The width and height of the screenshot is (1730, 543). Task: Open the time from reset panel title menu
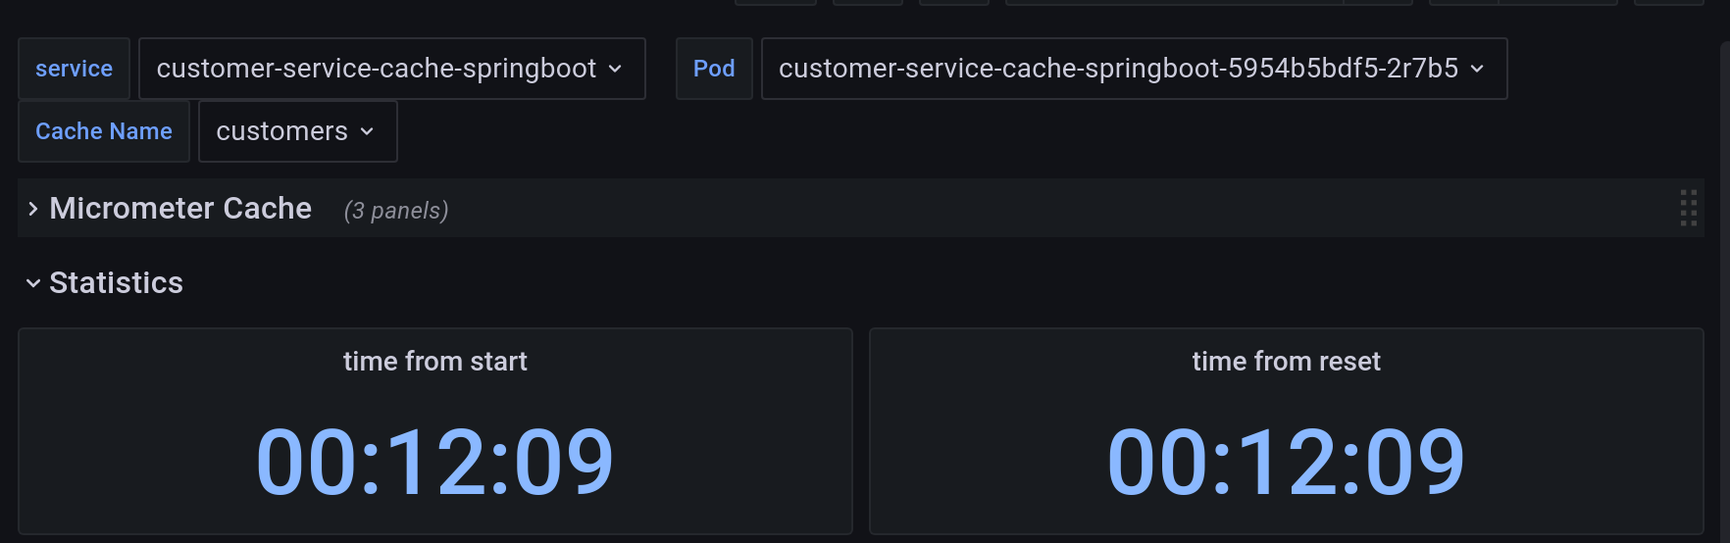[1287, 362]
